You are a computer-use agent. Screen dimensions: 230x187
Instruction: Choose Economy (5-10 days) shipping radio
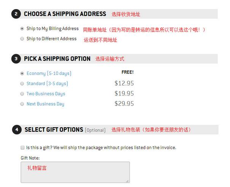pyautogui.click(x=22, y=73)
